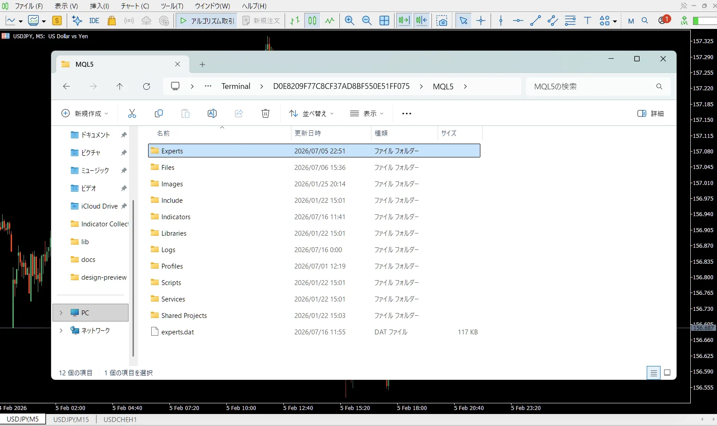Image resolution: width=717 pixels, height=426 pixels.
Task: Select the vertical line drawing tool
Action: (501, 20)
